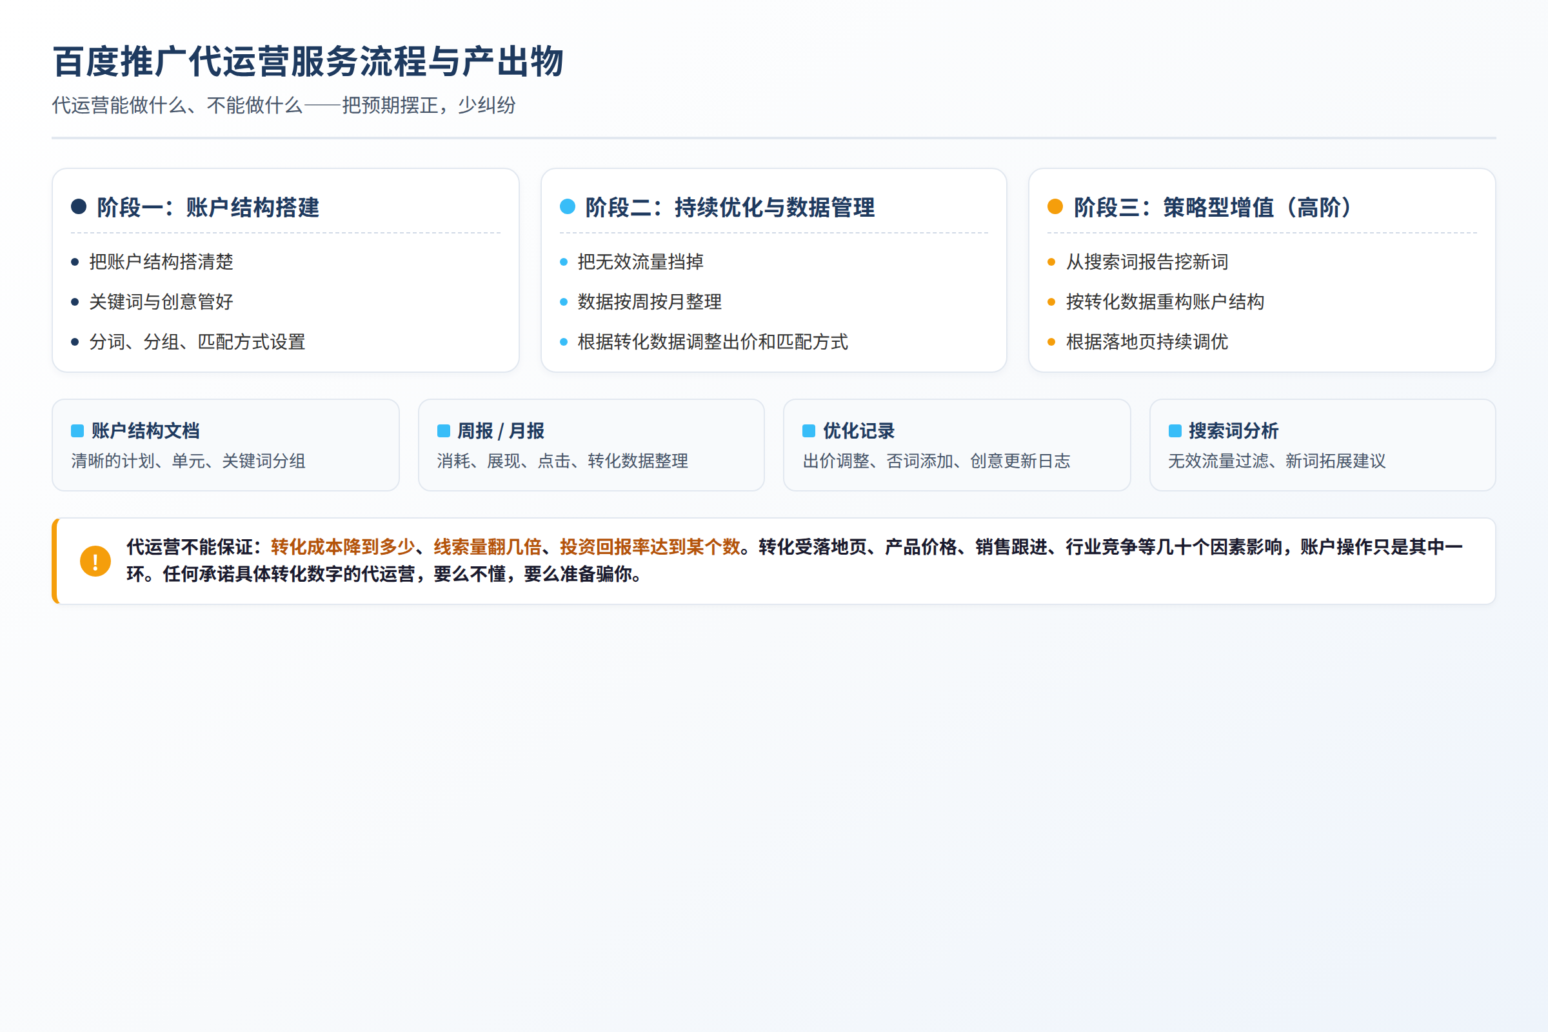This screenshot has height=1032, width=1548.
Task: Click orange text 投资回报率达到某个数
Action: (x=650, y=547)
